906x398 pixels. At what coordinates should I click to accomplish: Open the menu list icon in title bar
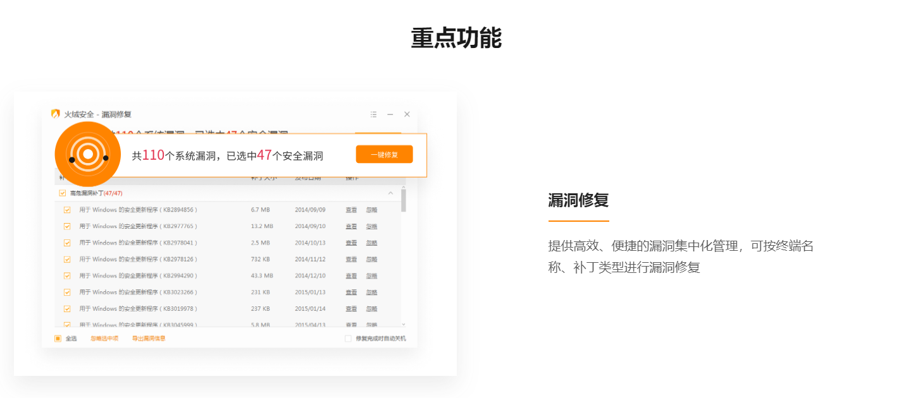coord(373,114)
